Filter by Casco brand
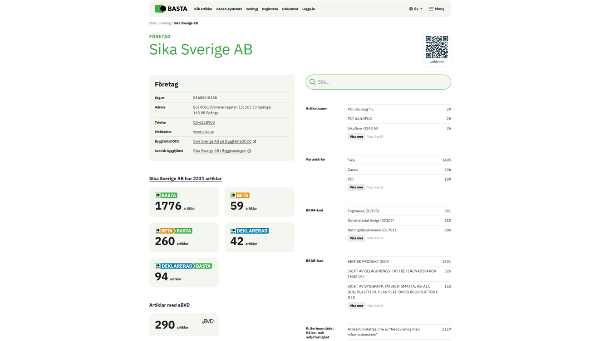The width and height of the screenshot is (590, 341). [353, 170]
